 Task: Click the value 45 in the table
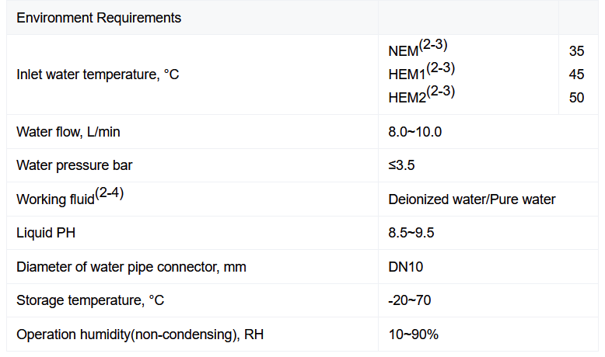click(x=576, y=75)
